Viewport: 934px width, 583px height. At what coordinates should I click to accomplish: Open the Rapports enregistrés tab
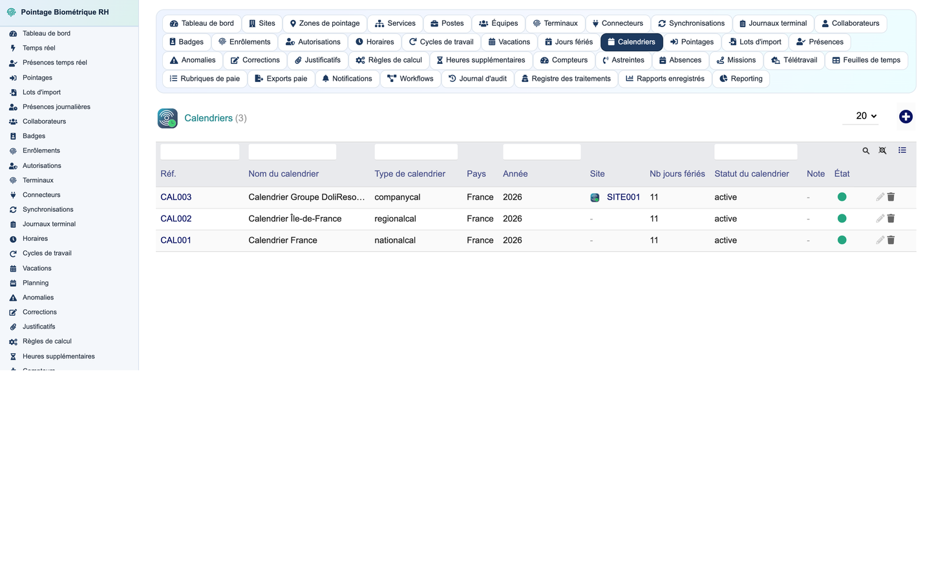[665, 79]
